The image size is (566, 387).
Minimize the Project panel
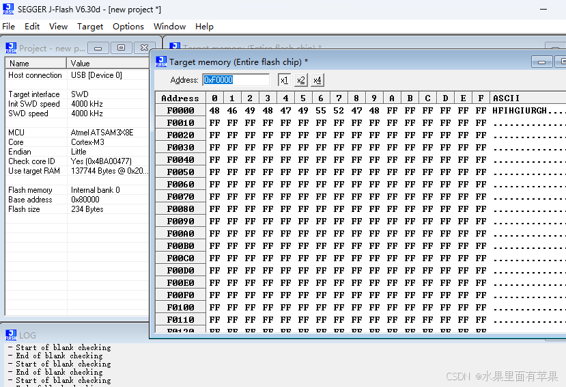(x=98, y=48)
